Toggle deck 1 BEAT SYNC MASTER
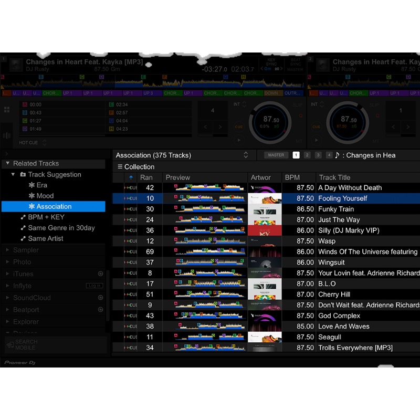Viewport: 420px width, 420px height. point(296,65)
